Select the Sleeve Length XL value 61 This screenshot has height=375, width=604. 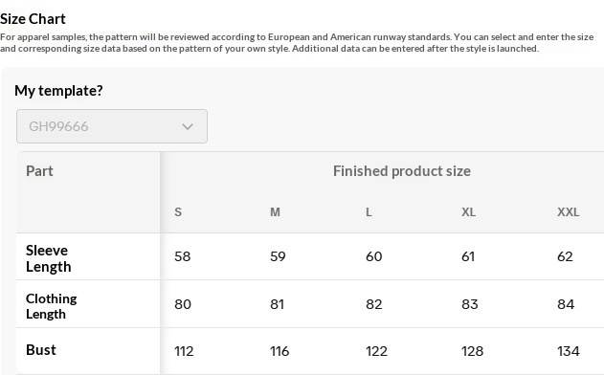click(468, 256)
